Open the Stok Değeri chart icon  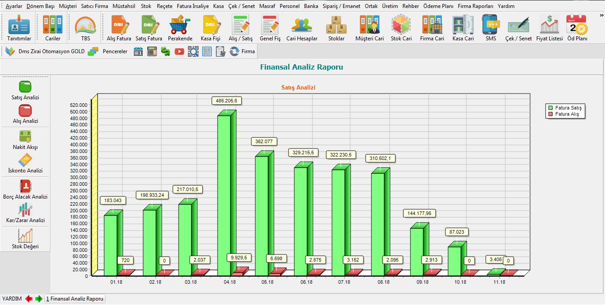(x=25, y=236)
